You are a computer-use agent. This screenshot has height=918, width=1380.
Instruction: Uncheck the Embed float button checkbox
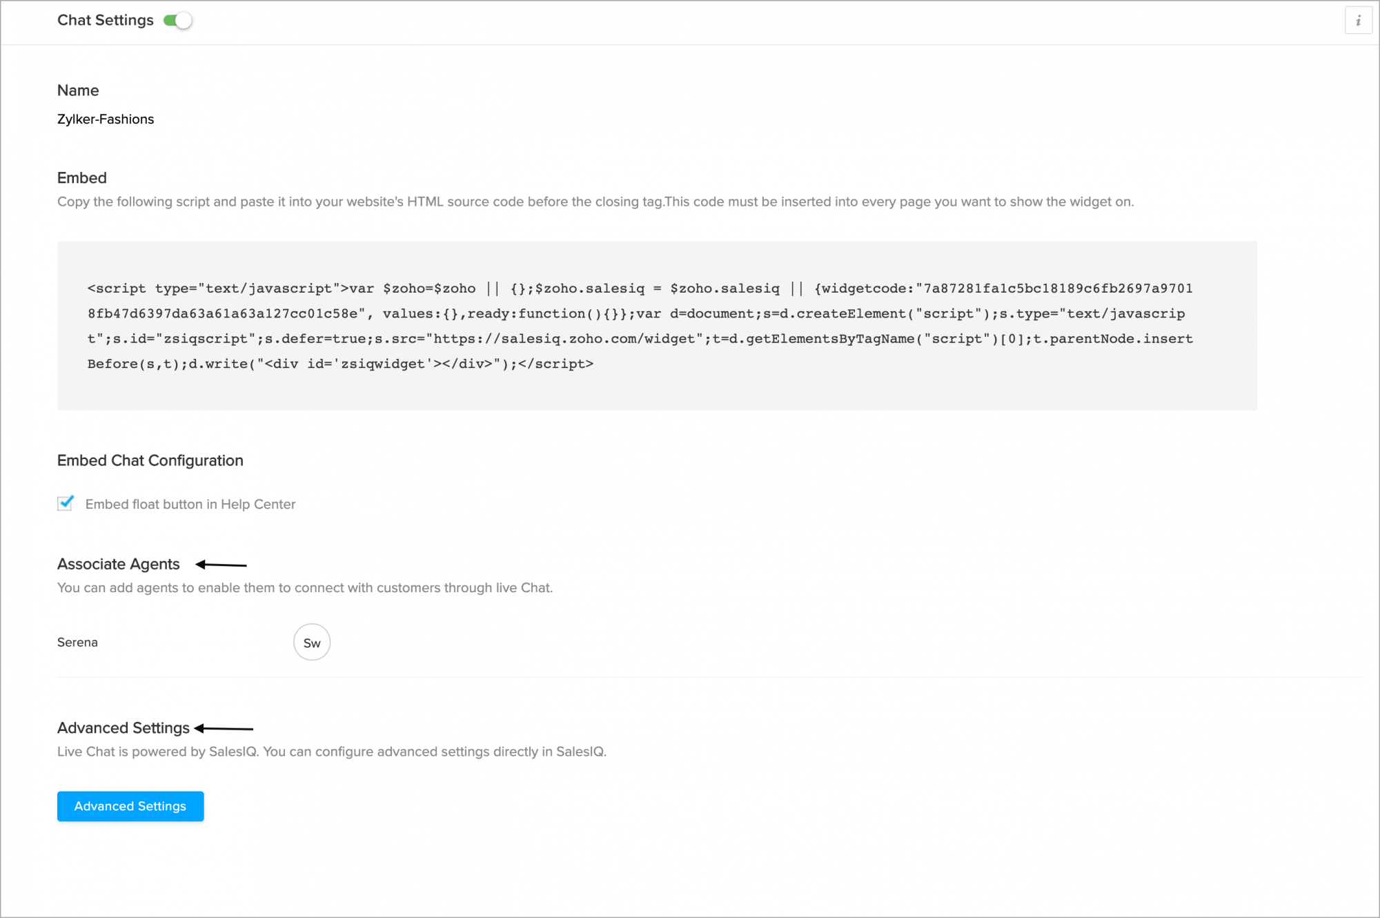(66, 503)
